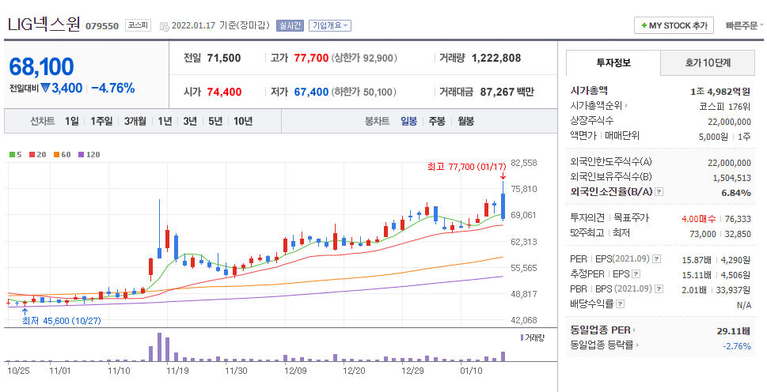This screenshot has width=767, height=392.
Task: Open the help icon next to 외국인소진율(B/A)
Action: [659, 192]
